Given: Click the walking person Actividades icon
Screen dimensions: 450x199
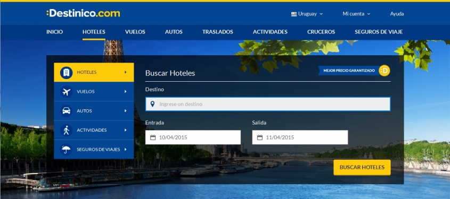Looking at the screenshot, I should click(x=66, y=130).
